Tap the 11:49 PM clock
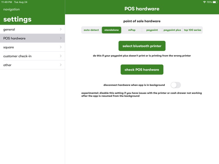219x164 pixels. coord(6,2)
